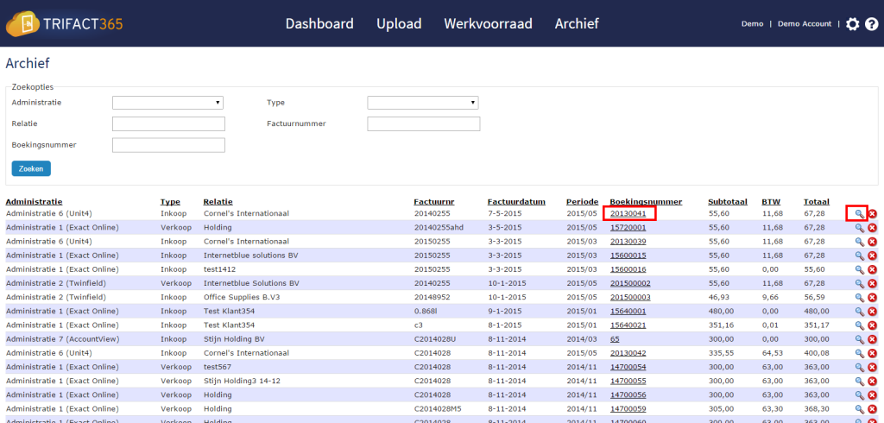Viewport: 884px width, 423px height.
Task: Sort table by Administratie column
Action: 34,201
